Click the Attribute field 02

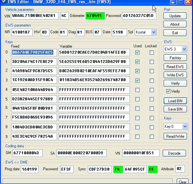coord(180,169)
